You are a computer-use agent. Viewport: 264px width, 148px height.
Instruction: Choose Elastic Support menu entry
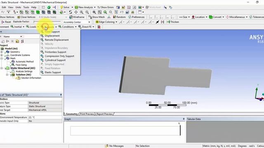[53, 72]
